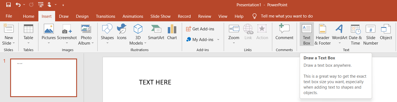Expand the My Add-ins dropdown arrow
The image size is (397, 102).
pos(218,40)
